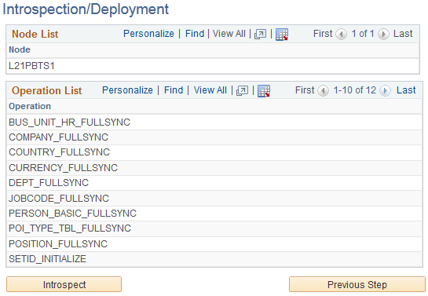Click the Introspect button
This screenshot has height=296, width=428.
(64, 284)
